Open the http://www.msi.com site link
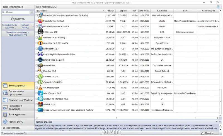The height and width of the screenshot is (136, 223). (x=185, y=32)
